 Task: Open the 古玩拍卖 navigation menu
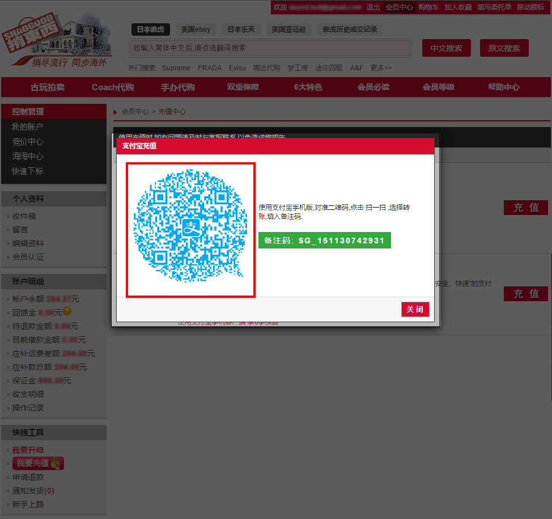[48, 87]
